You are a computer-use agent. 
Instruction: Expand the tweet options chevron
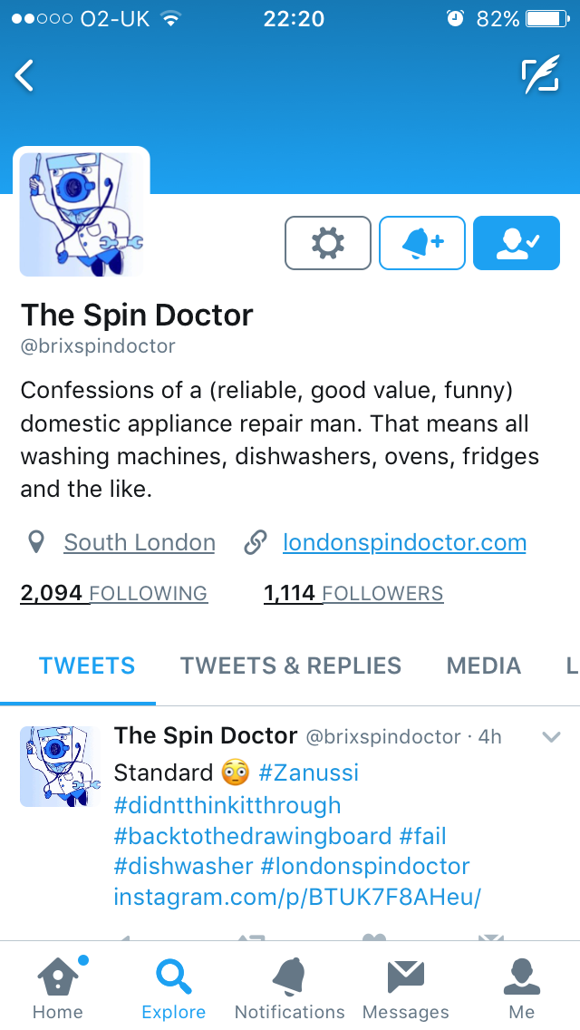pyautogui.click(x=551, y=737)
